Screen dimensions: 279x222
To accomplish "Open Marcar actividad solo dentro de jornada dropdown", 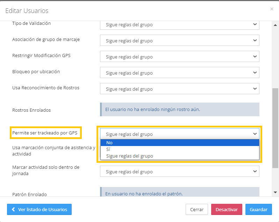I will click(179, 172).
